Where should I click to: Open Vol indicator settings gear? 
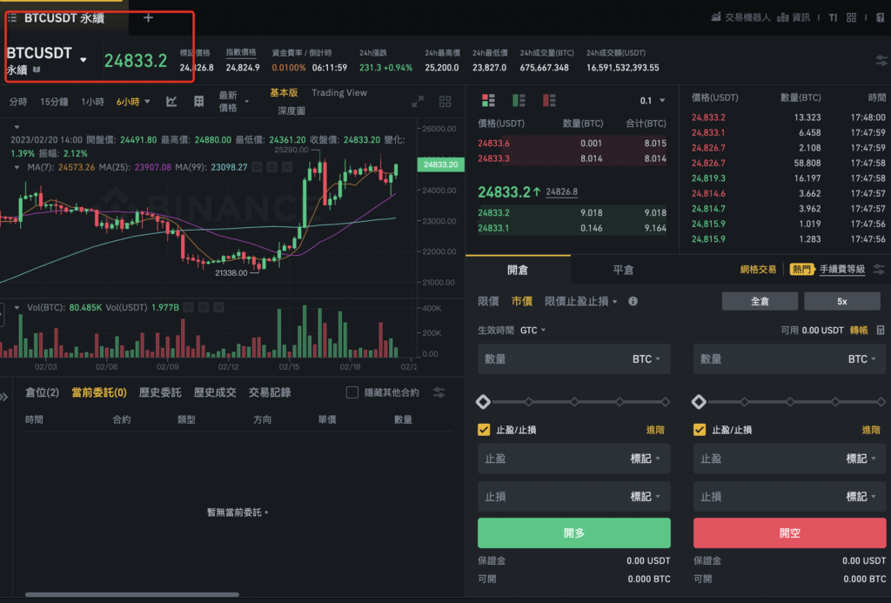point(204,307)
